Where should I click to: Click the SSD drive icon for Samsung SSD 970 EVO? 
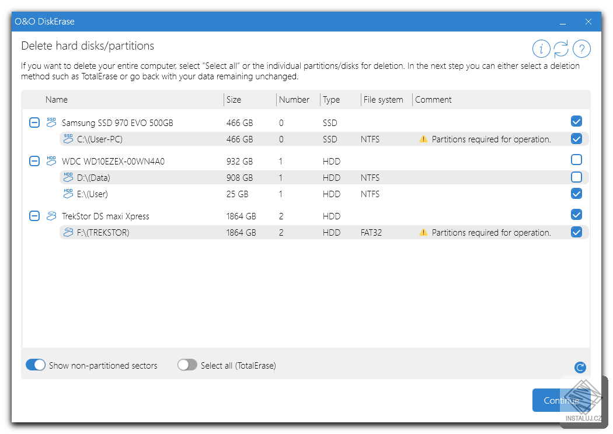(x=51, y=123)
